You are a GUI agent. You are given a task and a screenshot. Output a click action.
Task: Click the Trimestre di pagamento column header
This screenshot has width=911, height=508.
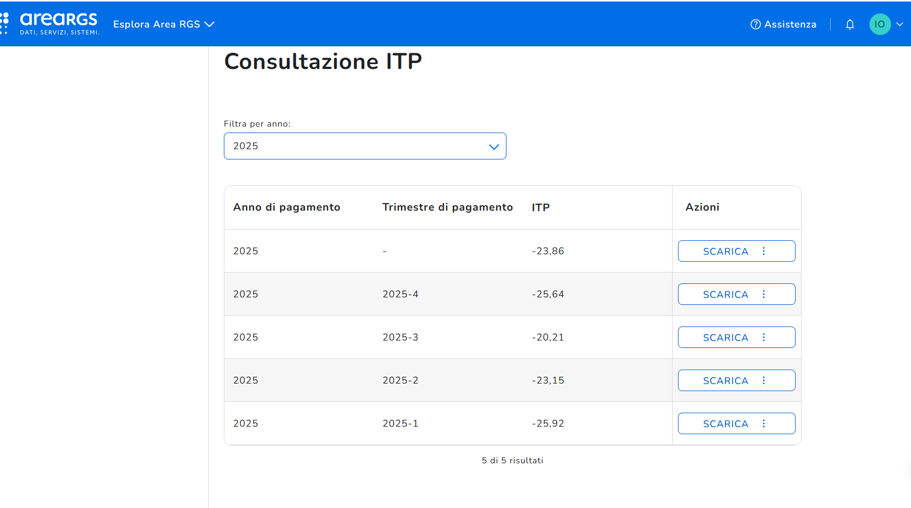pos(447,207)
